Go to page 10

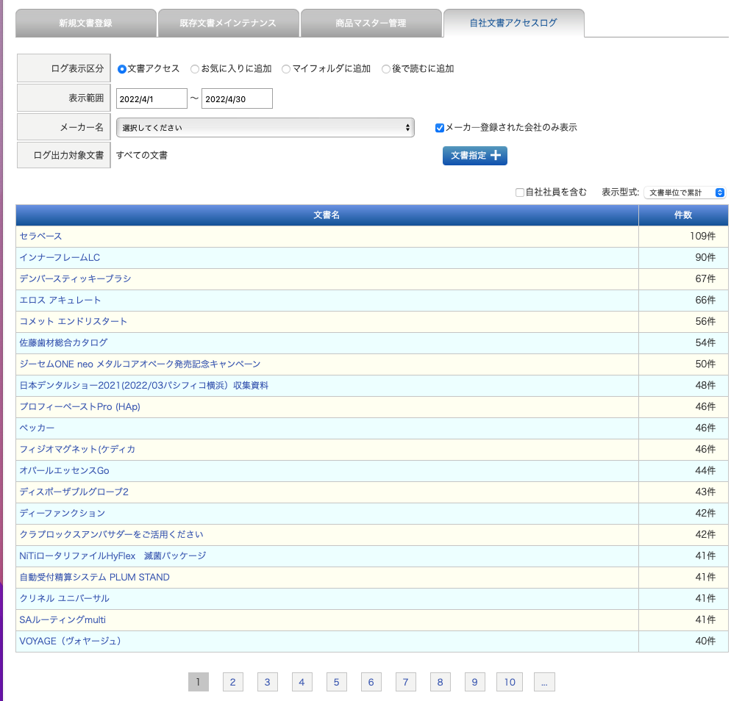point(510,682)
